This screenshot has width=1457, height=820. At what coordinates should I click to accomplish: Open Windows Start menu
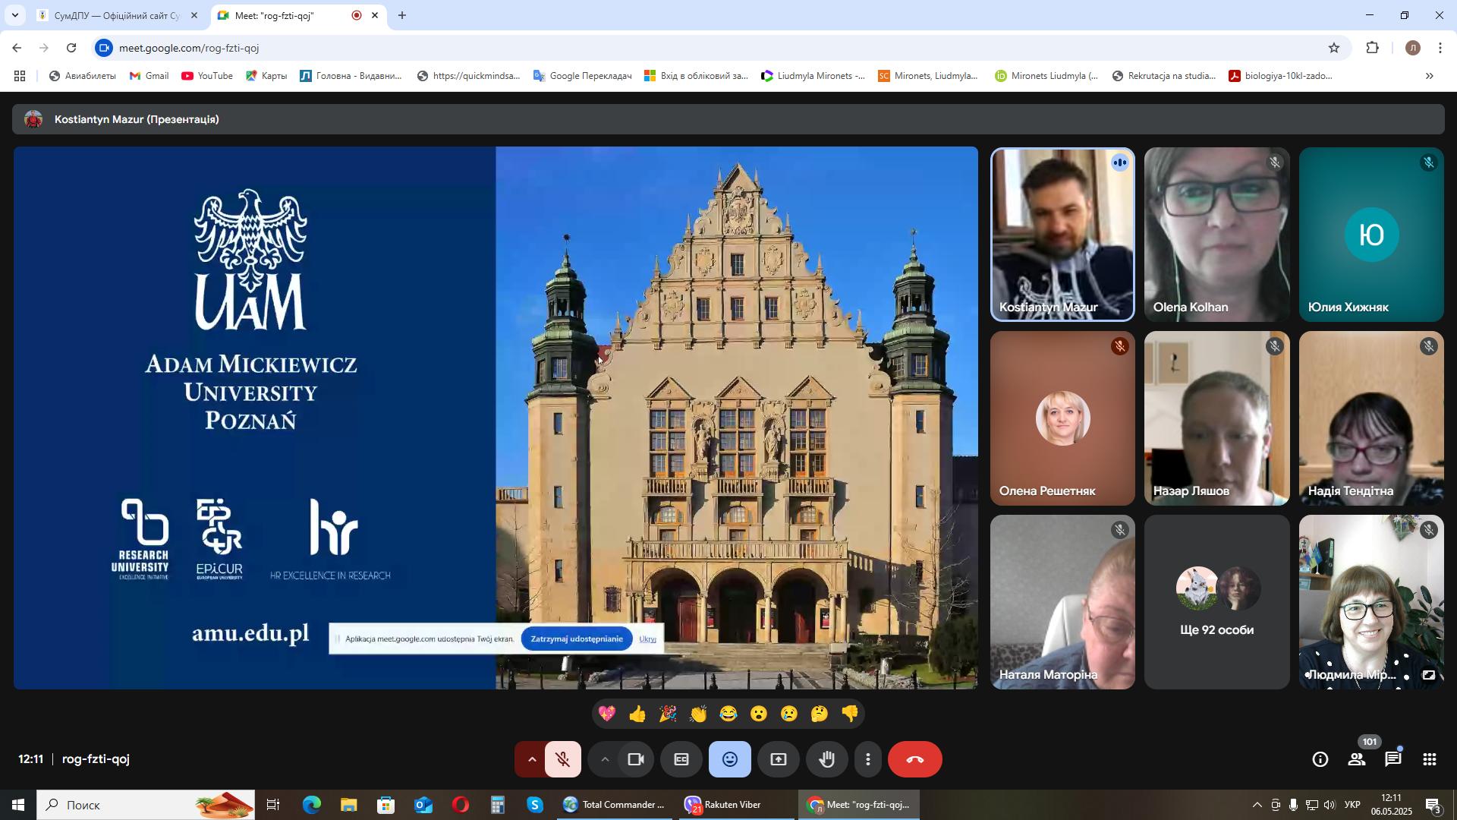(x=18, y=805)
